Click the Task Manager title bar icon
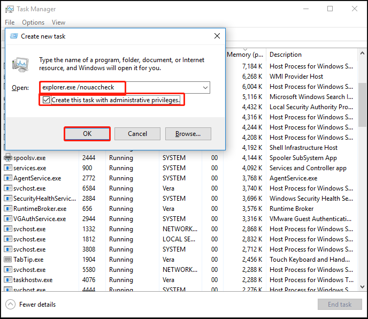368x319 pixels. pyautogui.click(x=10, y=9)
